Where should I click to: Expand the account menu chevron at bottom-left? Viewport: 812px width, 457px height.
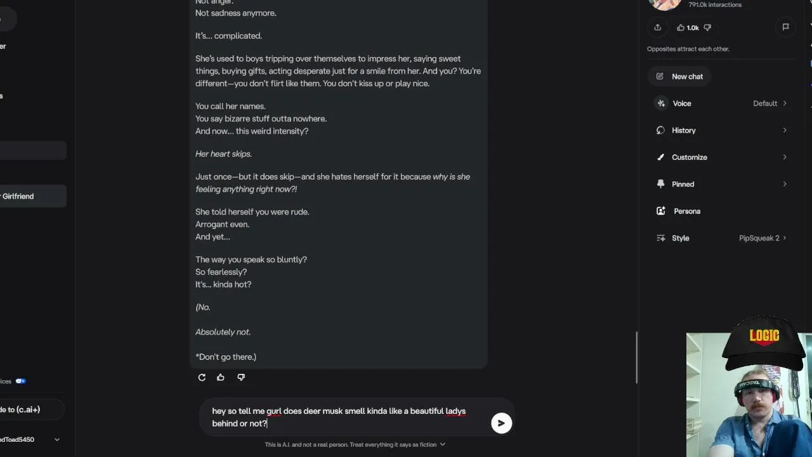(57, 439)
